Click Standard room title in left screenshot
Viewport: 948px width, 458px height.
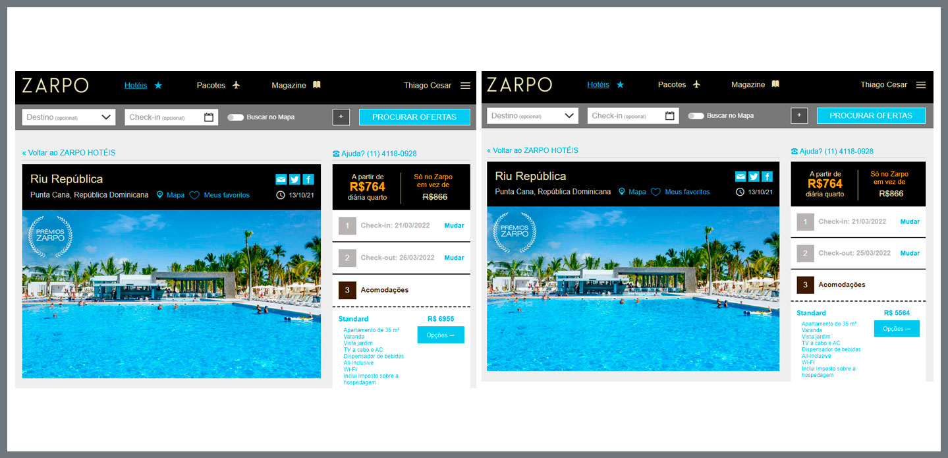(x=353, y=319)
